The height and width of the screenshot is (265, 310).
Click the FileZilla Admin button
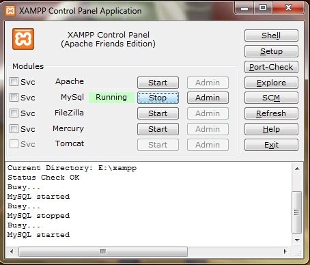point(208,113)
